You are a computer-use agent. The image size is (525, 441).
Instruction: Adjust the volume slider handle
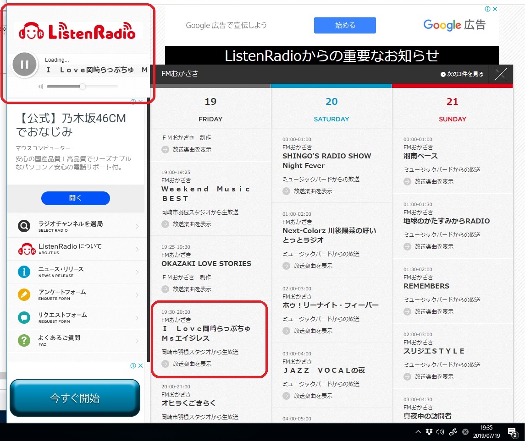[83, 87]
